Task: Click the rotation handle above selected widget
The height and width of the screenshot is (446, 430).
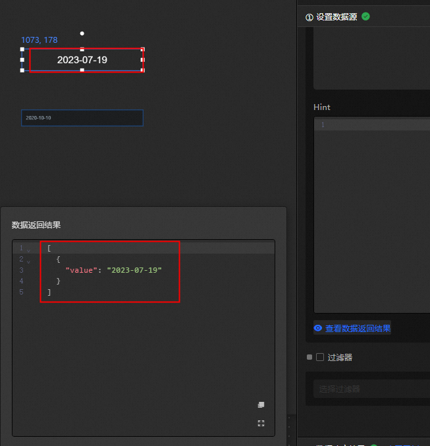Action: click(x=82, y=34)
